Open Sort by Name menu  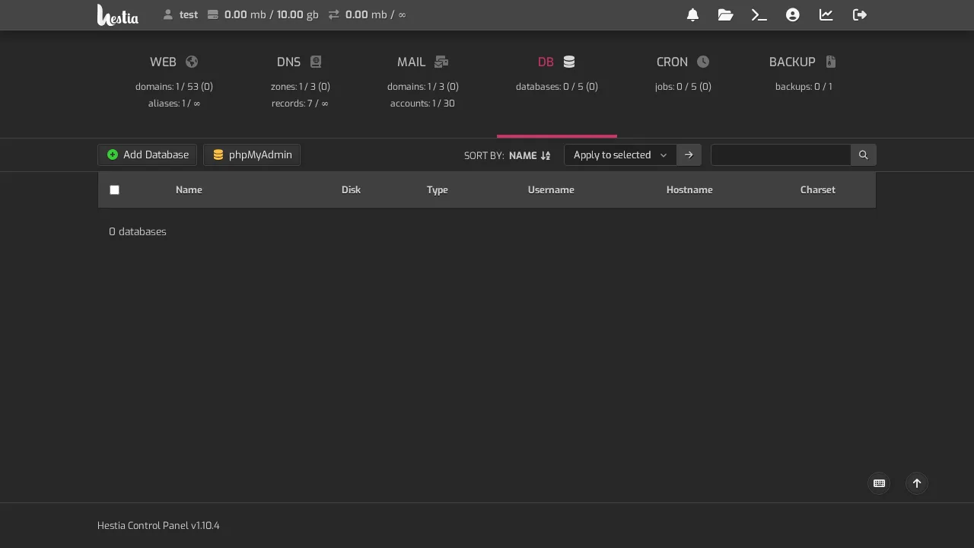point(530,155)
